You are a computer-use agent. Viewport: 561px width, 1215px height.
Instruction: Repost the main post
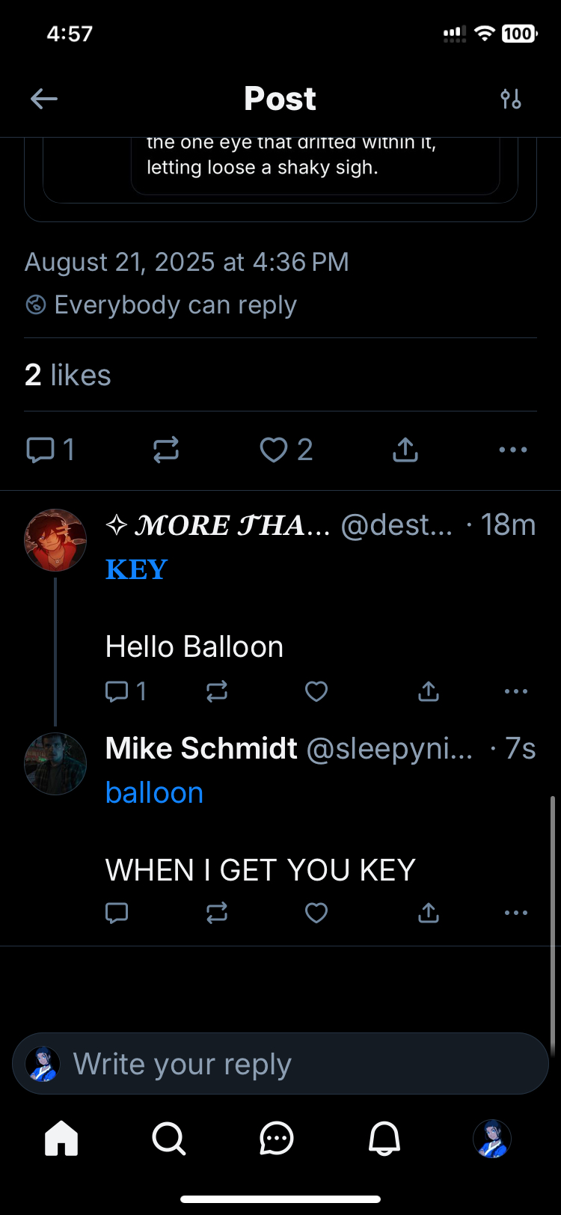[x=166, y=450]
